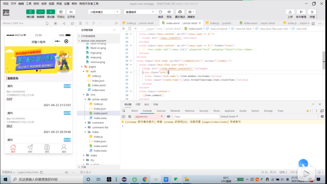Collapse the pages folder

point(82,67)
